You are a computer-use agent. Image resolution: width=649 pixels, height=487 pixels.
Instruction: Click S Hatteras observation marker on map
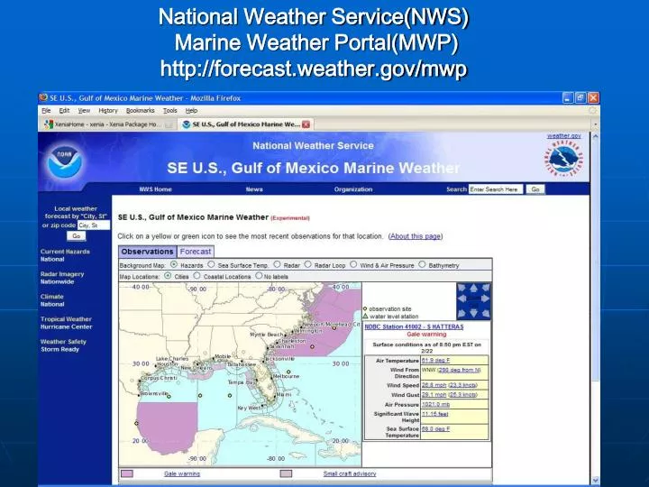point(334,328)
